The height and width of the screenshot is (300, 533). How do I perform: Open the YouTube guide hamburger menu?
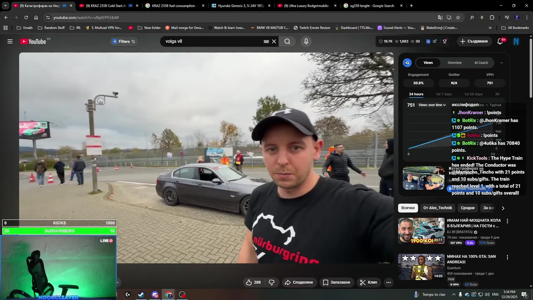tap(10, 41)
